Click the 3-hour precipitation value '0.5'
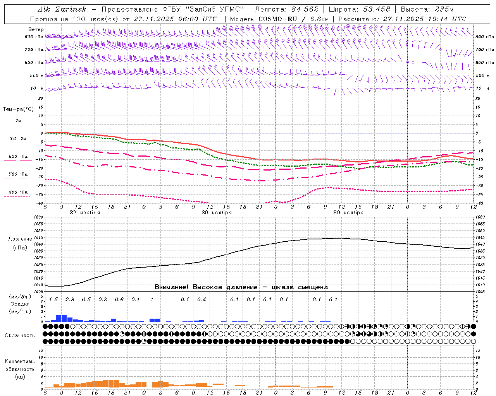 coord(86,299)
